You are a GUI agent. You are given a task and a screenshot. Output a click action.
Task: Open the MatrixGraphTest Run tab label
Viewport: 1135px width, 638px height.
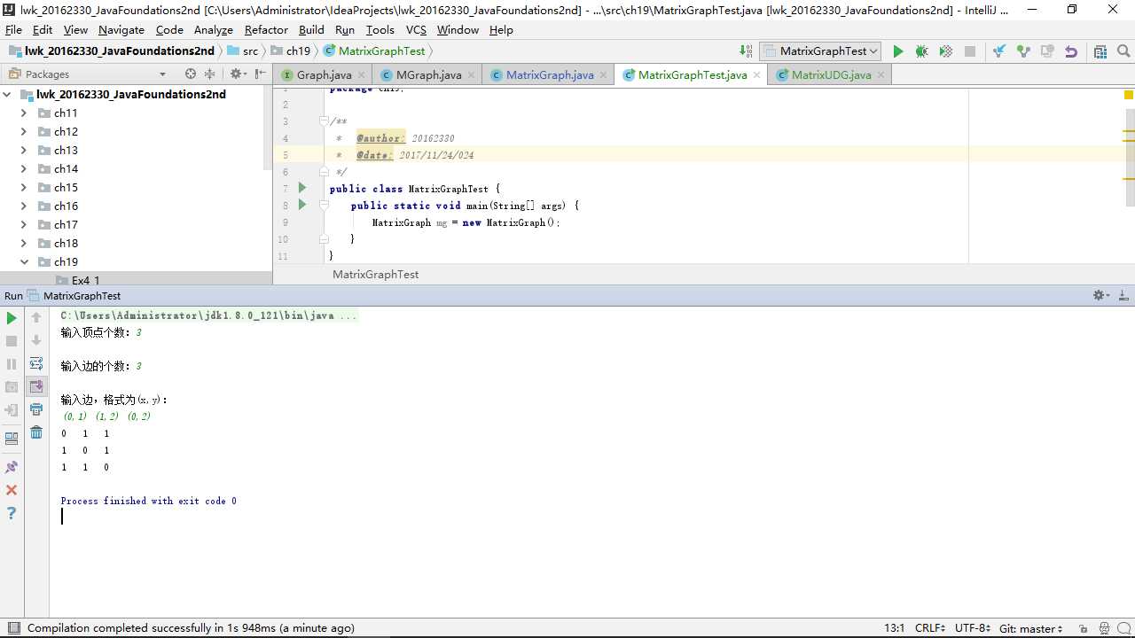(82, 296)
